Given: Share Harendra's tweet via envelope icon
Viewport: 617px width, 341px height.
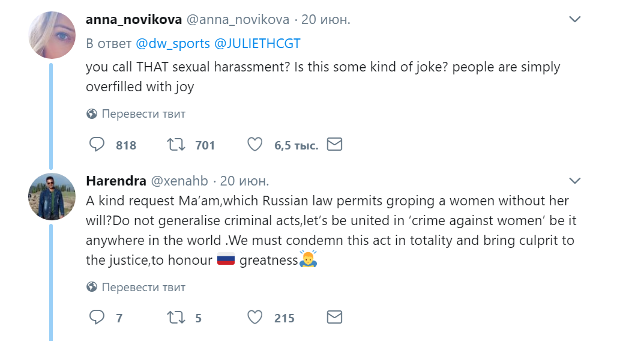Looking at the screenshot, I should 334,317.
